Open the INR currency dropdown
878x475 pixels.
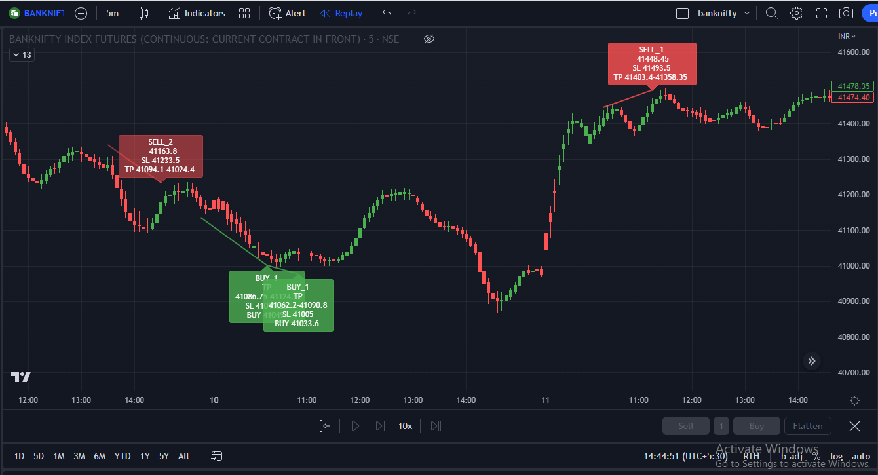(847, 36)
